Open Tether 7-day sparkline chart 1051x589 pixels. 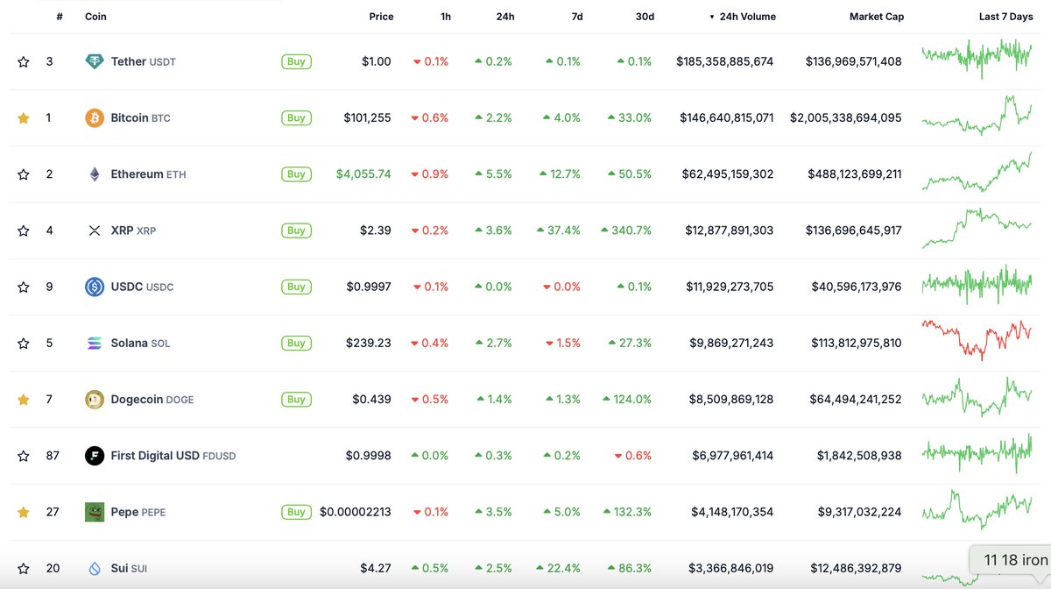point(977,58)
